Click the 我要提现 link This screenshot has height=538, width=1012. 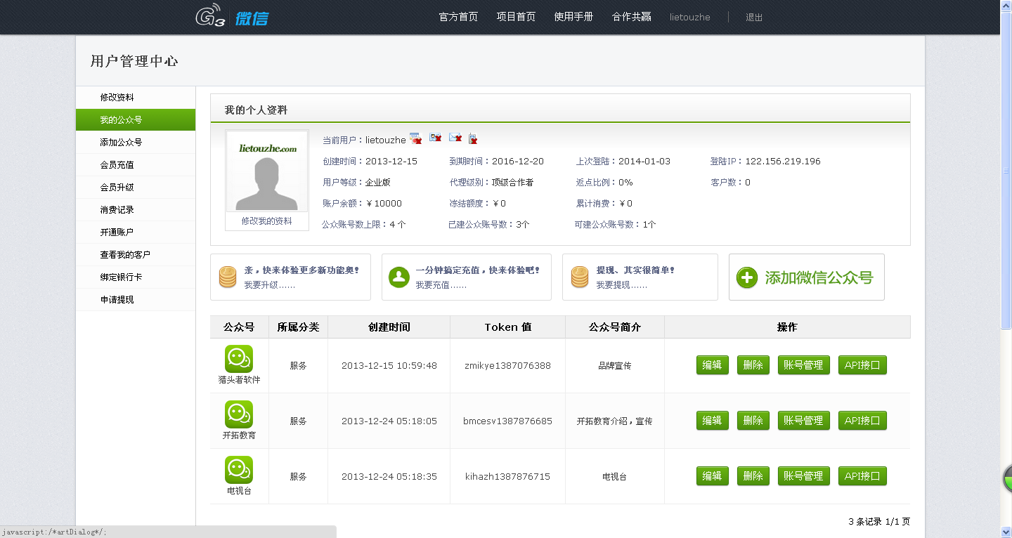click(622, 285)
